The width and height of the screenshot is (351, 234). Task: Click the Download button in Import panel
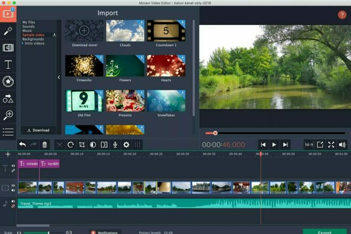pos(38,130)
